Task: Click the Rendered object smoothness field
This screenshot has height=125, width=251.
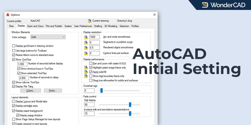Action: click(x=94, y=48)
